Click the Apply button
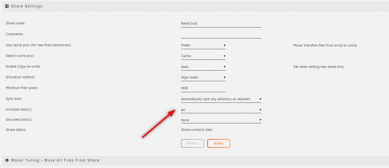 (x=193, y=144)
